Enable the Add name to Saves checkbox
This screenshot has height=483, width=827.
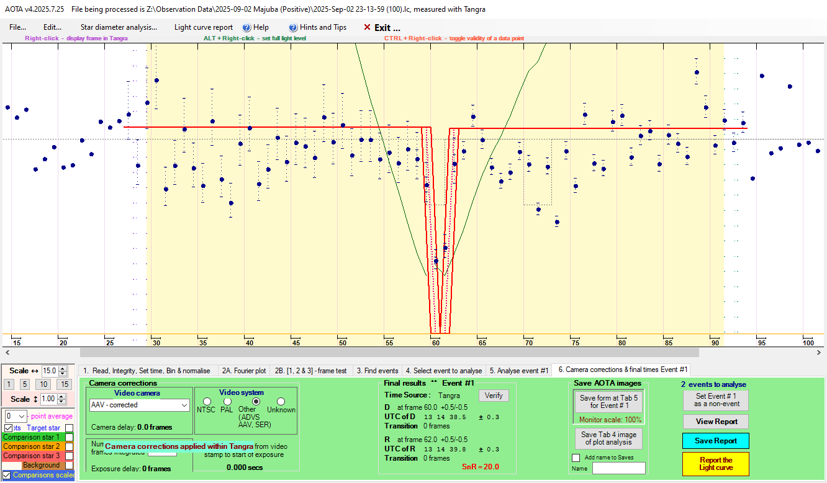point(576,458)
